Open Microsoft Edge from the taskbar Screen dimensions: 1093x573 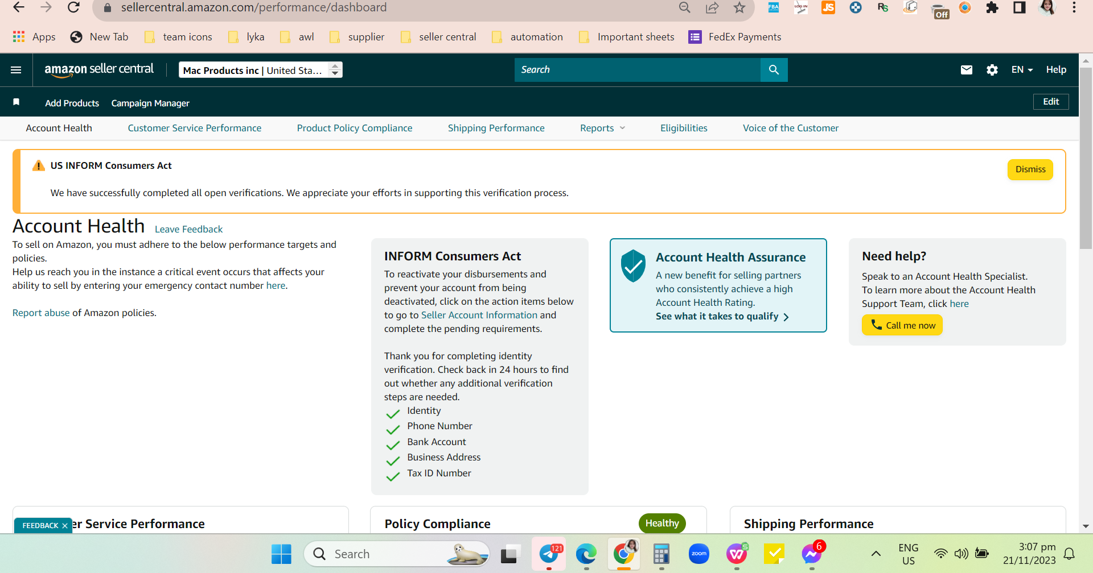coord(586,554)
